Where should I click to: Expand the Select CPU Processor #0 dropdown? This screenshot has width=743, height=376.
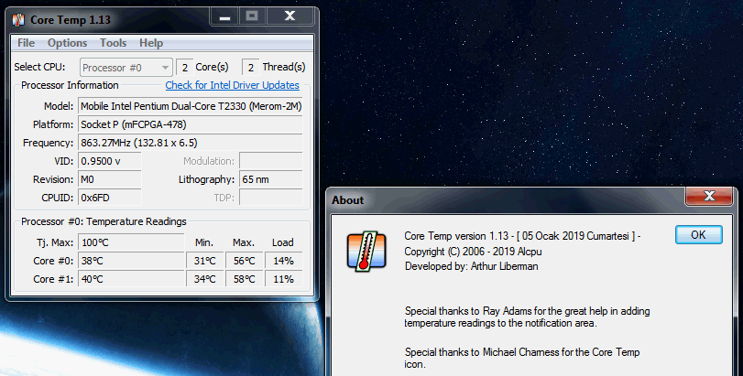126,68
